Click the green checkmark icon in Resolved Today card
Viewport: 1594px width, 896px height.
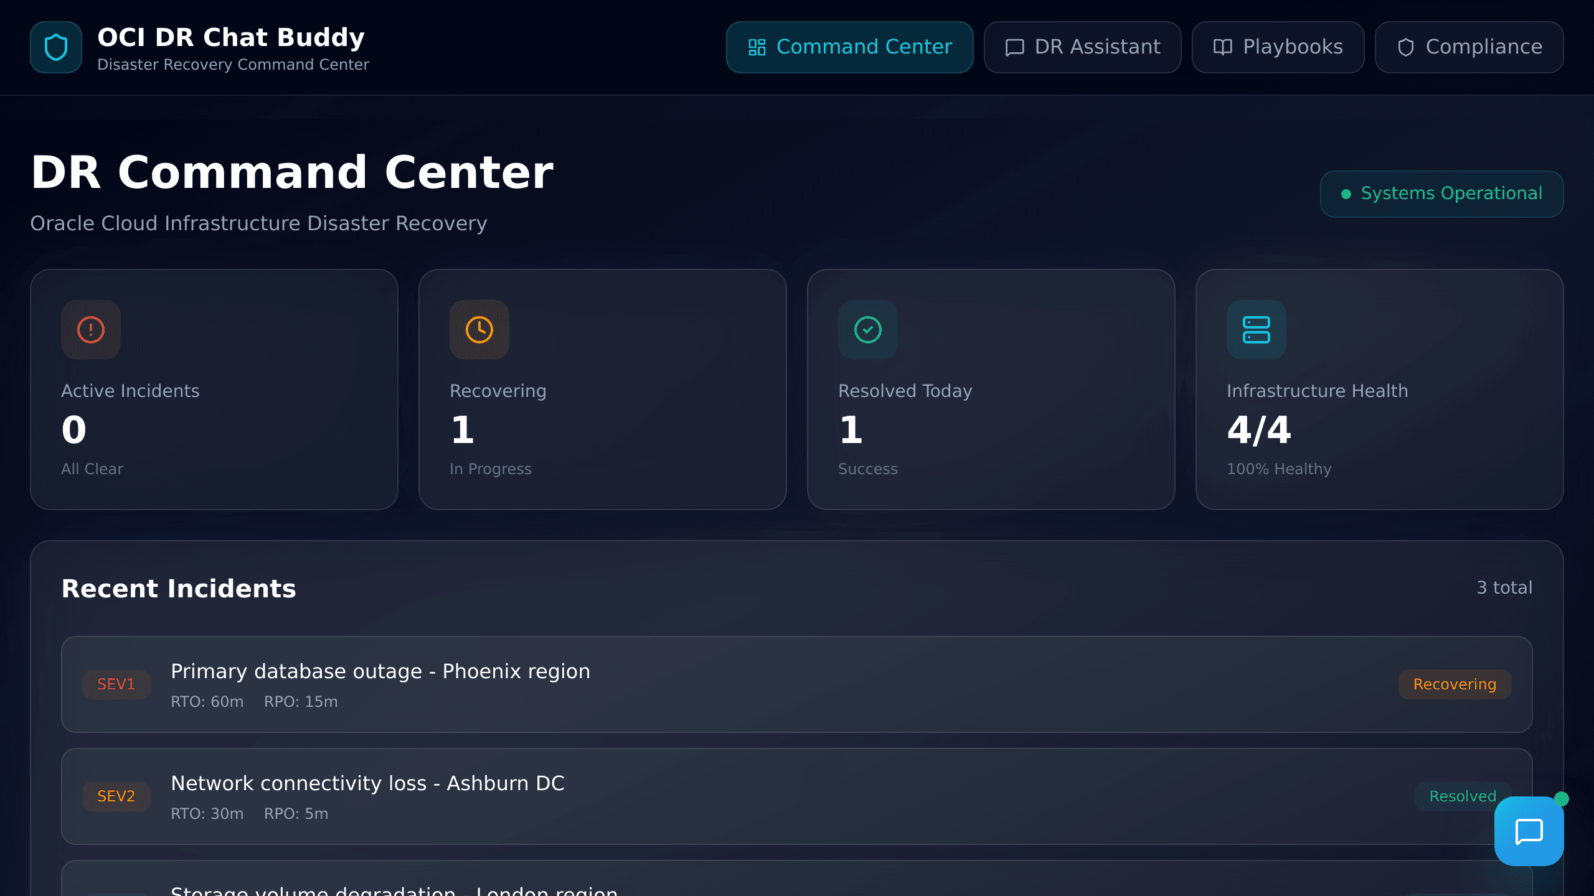coord(868,330)
